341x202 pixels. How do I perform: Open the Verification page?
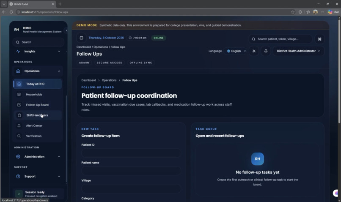click(38, 136)
